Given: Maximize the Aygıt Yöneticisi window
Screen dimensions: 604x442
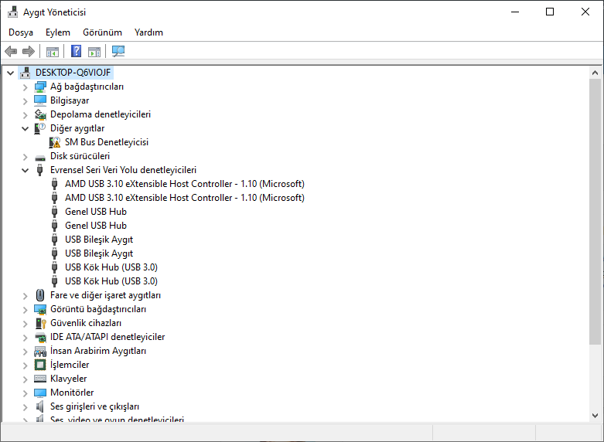Looking at the screenshot, I should 550,12.
